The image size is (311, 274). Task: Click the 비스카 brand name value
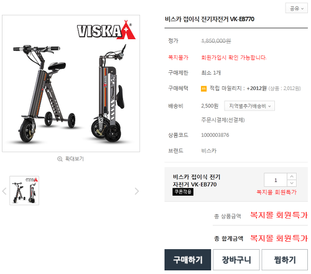click(x=209, y=151)
